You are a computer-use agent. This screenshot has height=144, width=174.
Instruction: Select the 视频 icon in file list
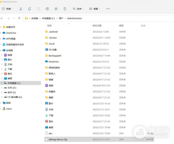(46, 85)
